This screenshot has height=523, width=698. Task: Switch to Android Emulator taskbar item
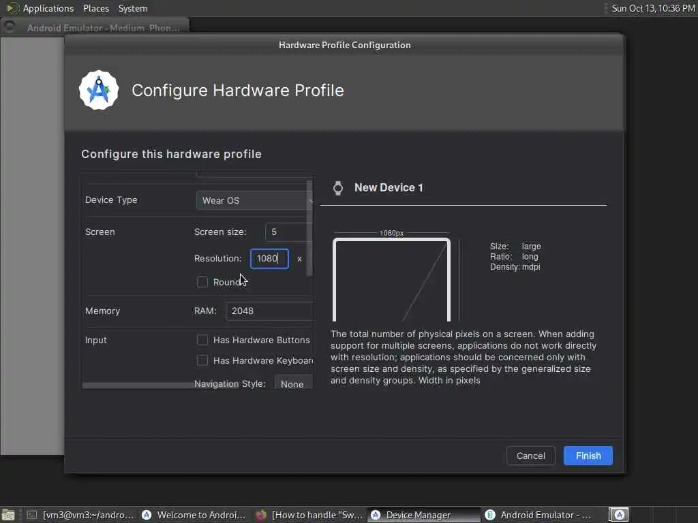(x=538, y=515)
